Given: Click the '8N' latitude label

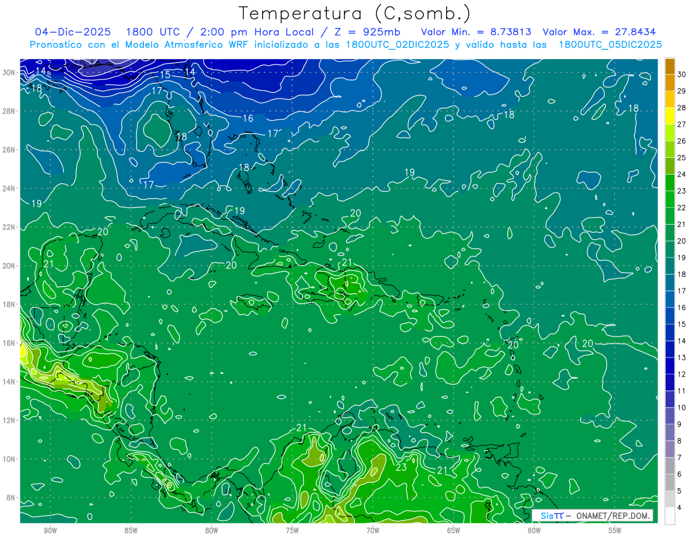Looking at the screenshot, I should point(12,498).
